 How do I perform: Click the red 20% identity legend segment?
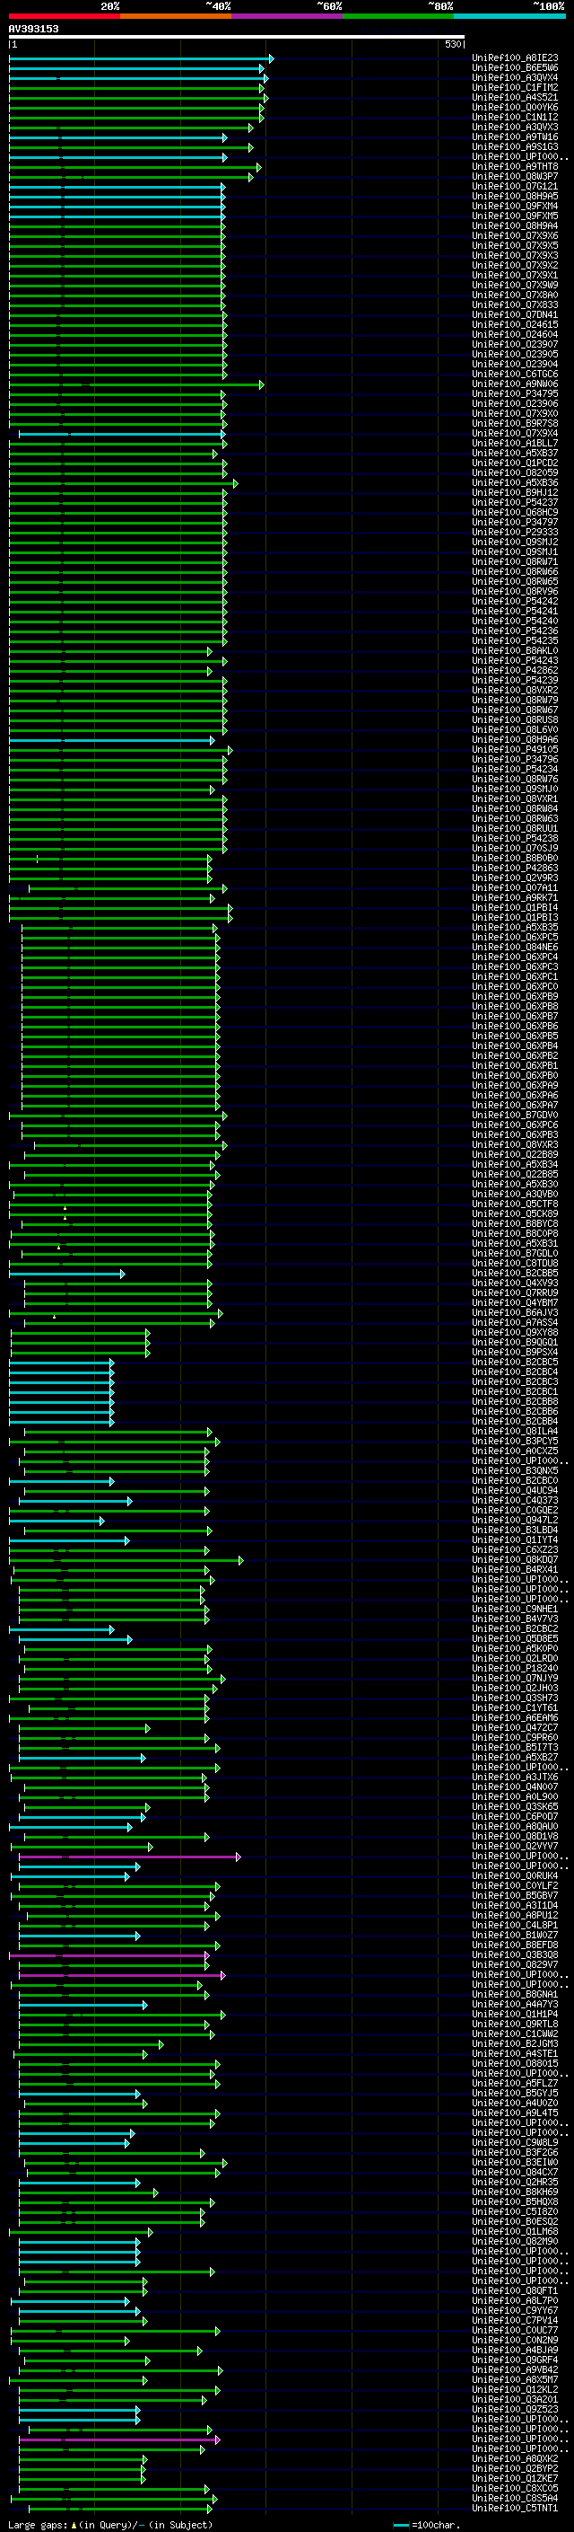tap(64, 16)
